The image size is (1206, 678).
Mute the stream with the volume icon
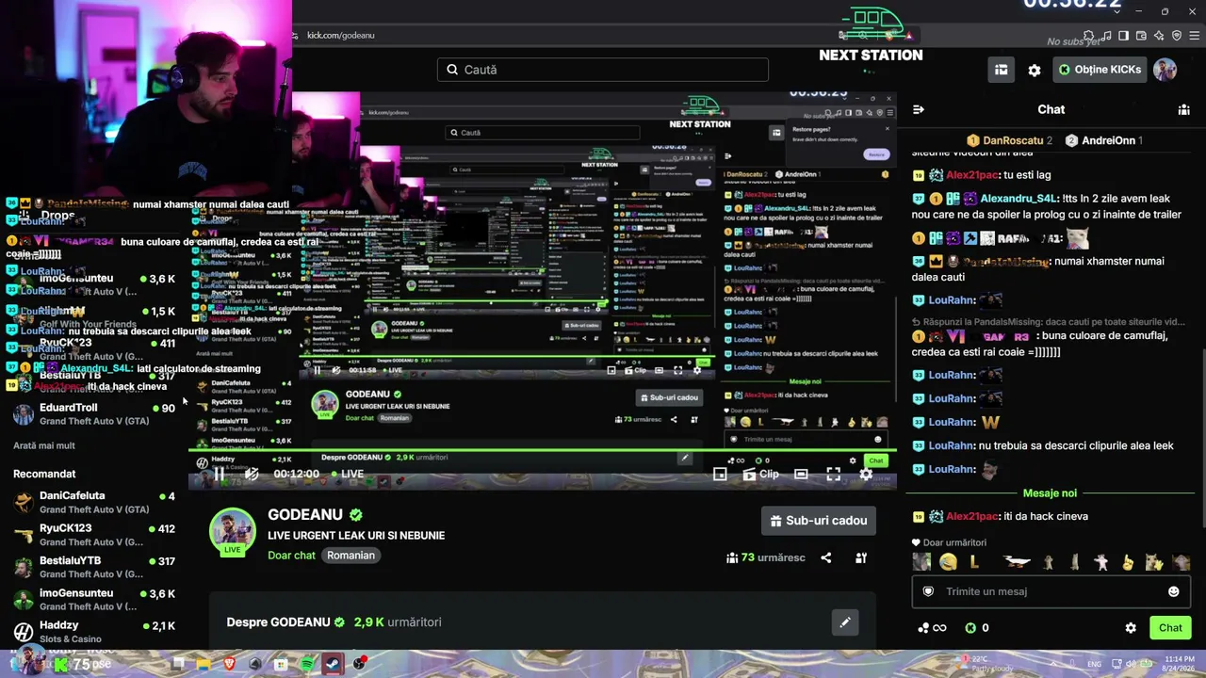pyautogui.click(x=251, y=475)
